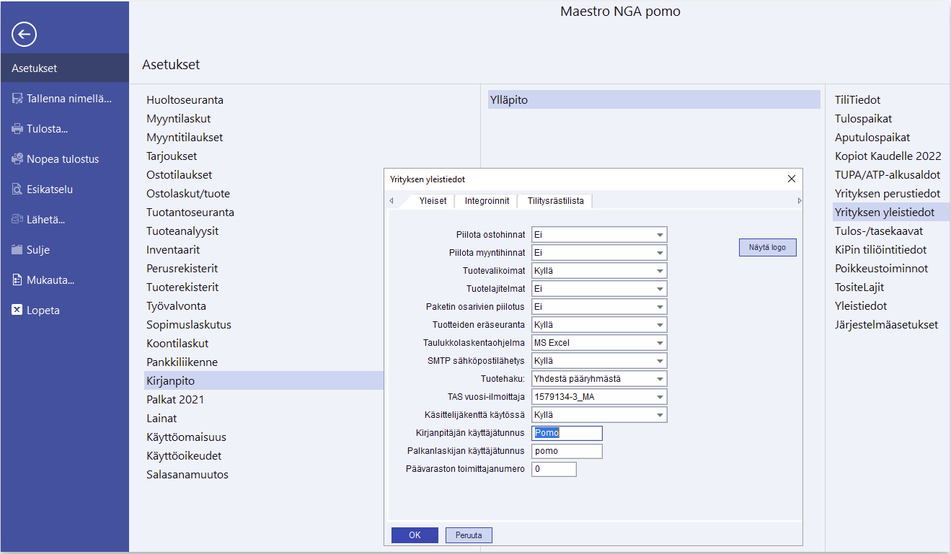Expand the Taulukkolaskentaohjelma MS Excel dropdown

(659, 343)
